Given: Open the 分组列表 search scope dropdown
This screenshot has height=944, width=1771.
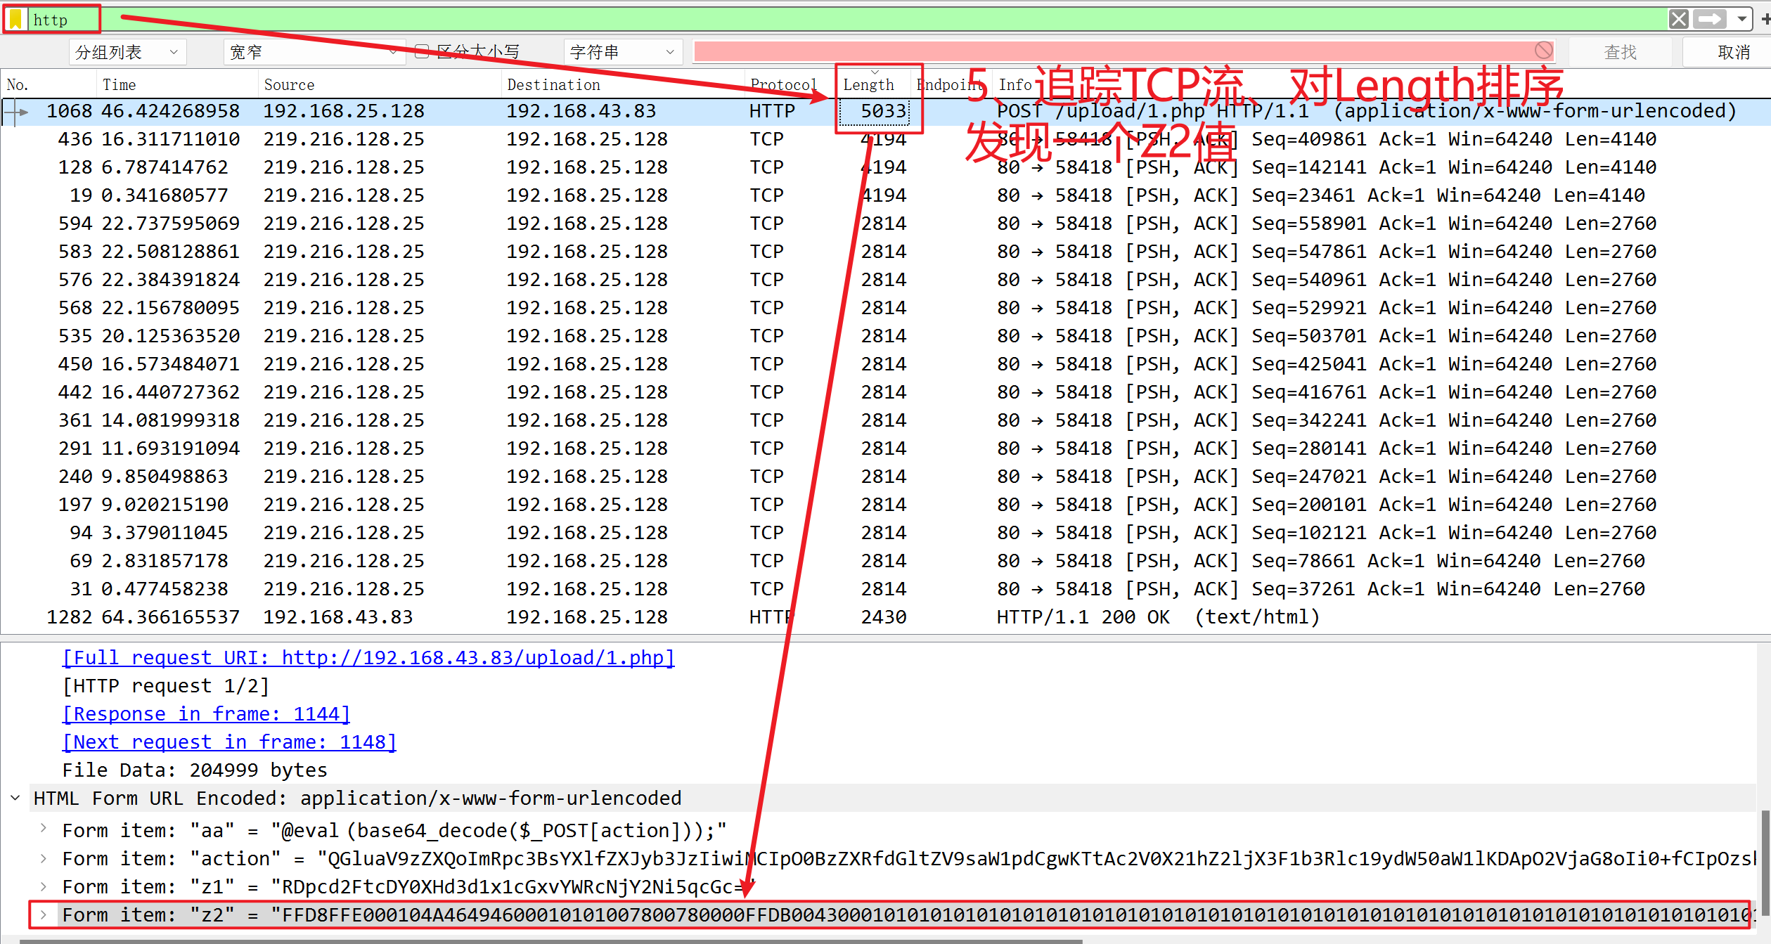Looking at the screenshot, I should [x=128, y=52].
